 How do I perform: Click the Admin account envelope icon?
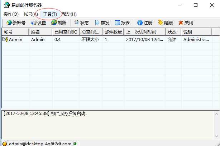[x=5, y=39]
